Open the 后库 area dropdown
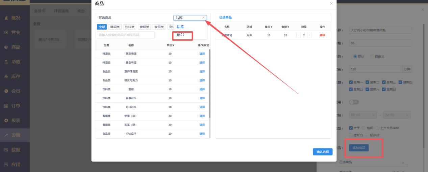The image size is (428, 172). 190,18
